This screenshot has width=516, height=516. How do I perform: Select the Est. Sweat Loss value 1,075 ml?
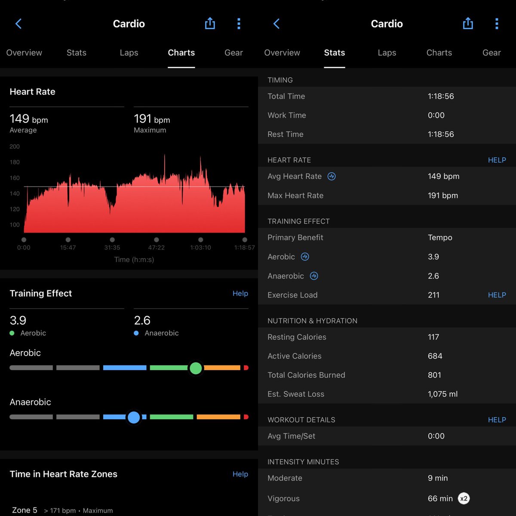pos(442,394)
